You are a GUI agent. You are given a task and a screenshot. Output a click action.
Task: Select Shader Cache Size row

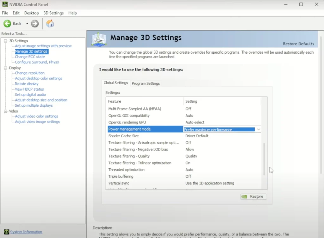click(184, 136)
